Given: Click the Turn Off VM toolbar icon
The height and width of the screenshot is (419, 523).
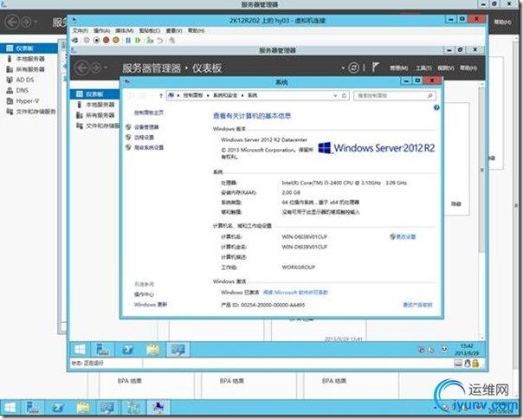Looking at the screenshot, I should (96, 41).
